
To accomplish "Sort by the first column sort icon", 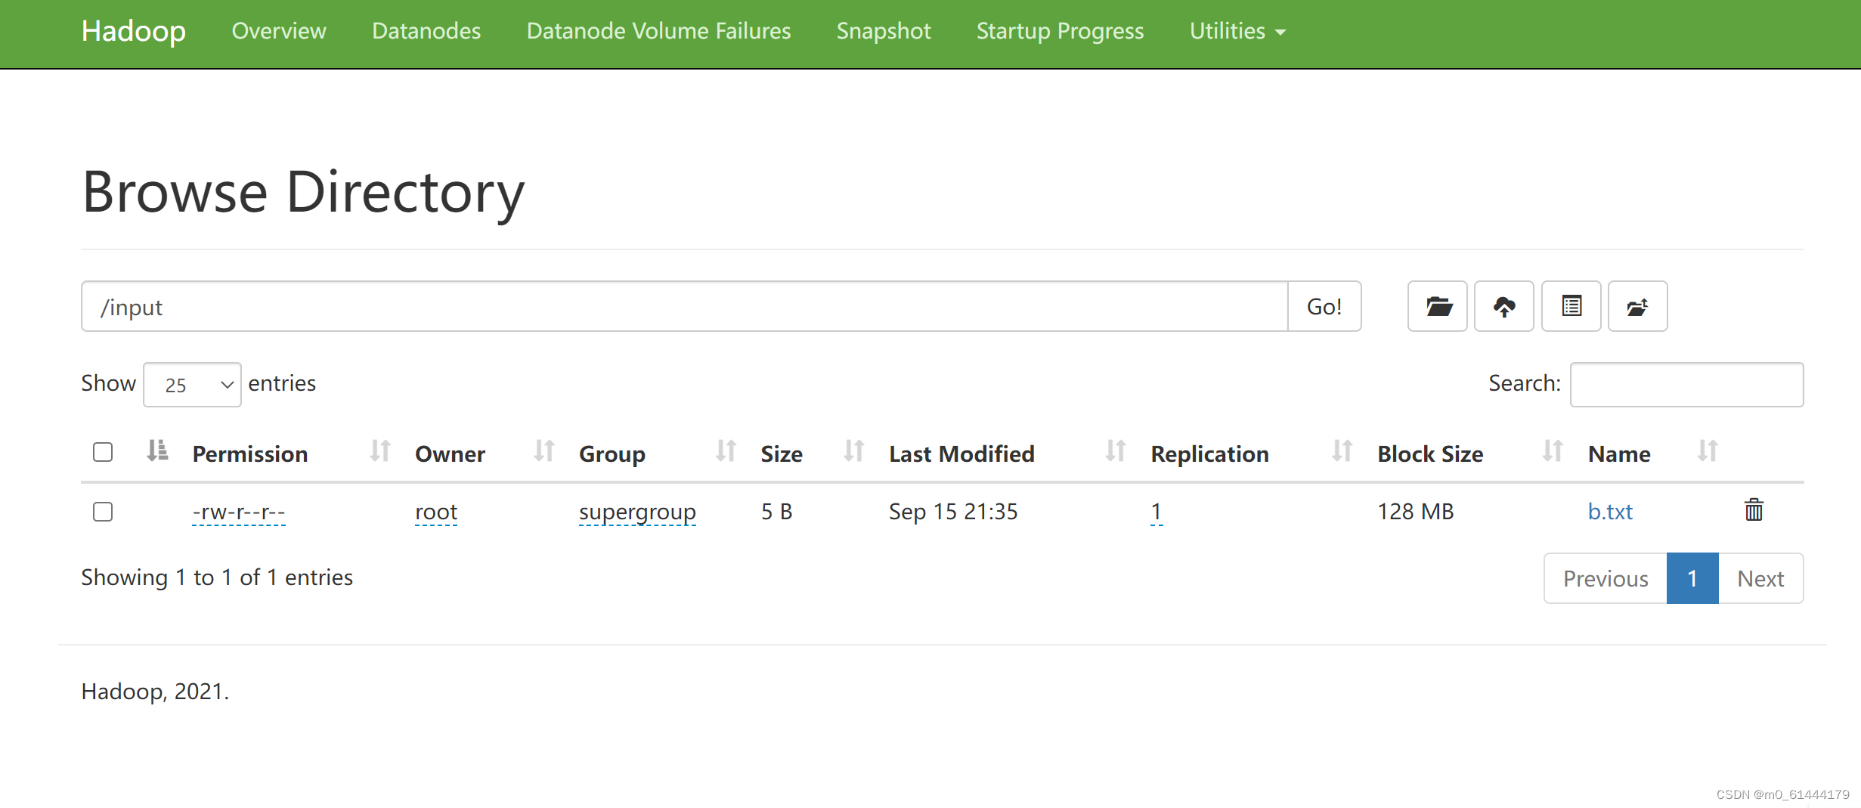I will pos(157,450).
